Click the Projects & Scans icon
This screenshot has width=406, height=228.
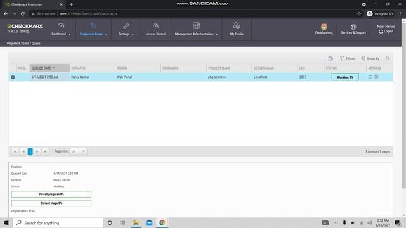[93, 25]
